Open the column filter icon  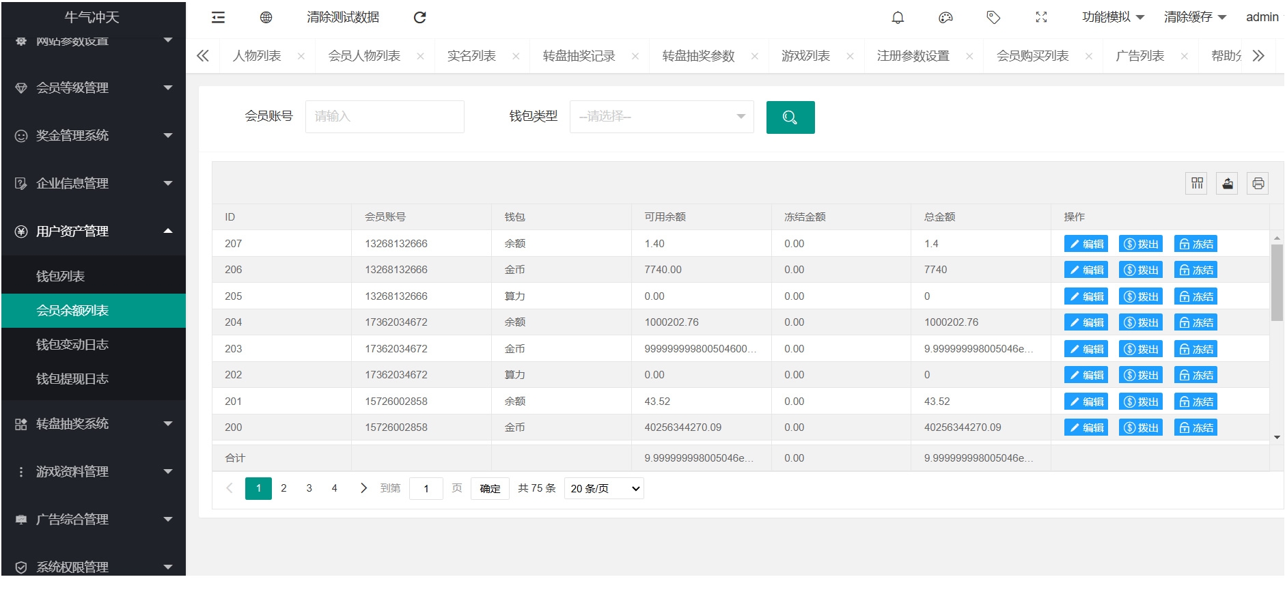pyautogui.click(x=1196, y=183)
